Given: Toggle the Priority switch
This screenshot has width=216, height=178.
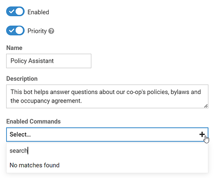Looking at the screenshot, I should 15,30.
